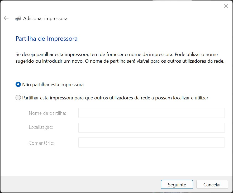233x193 pixels.
Task: Click the Comentário label
Action: [x=41, y=143]
